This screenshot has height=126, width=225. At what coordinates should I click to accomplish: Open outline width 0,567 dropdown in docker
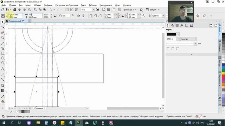[x=178, y=39]
